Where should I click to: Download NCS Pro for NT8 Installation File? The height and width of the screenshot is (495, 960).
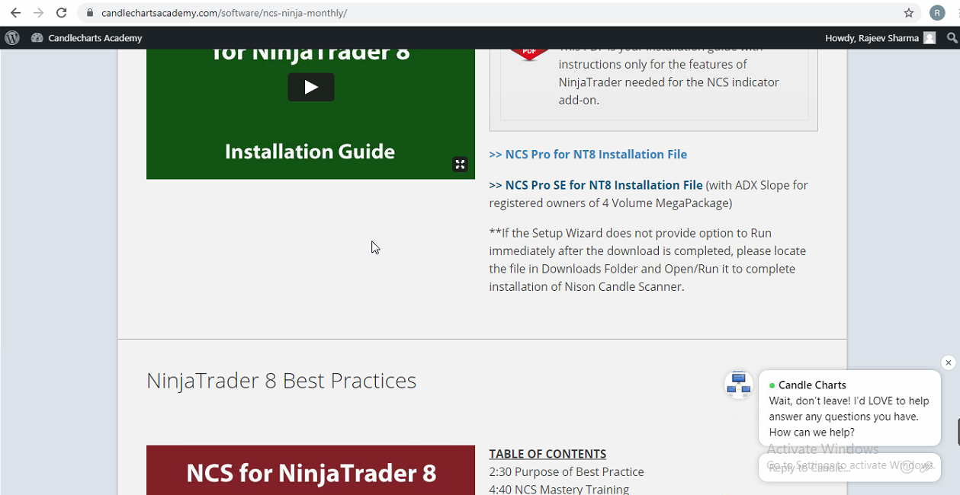(x=588, y=155)
